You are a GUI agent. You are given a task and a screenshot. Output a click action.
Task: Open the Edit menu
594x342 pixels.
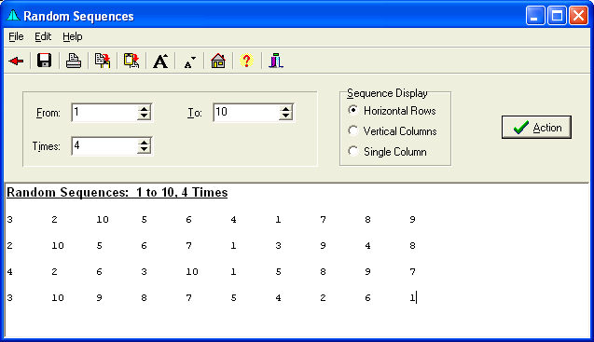(x=43, y=36)
